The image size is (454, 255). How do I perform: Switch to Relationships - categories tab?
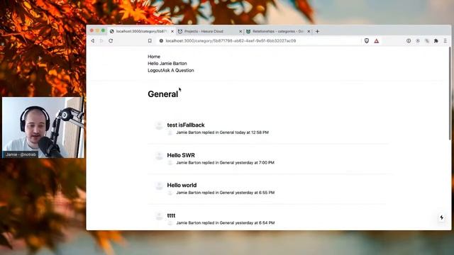pyautogui.click(x=277, y=31)
